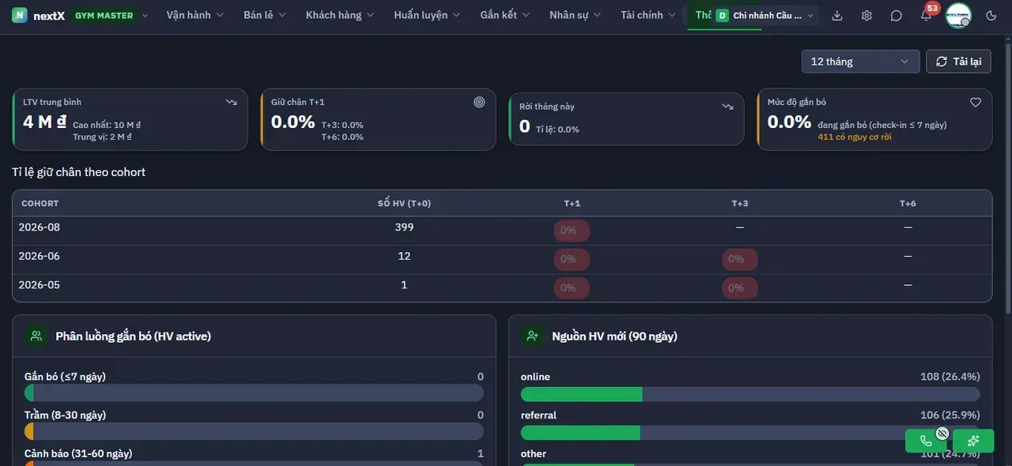Click the user avatar in the header
The height and width of the screenshot is (466, 1012).
(x=958, y=15)
